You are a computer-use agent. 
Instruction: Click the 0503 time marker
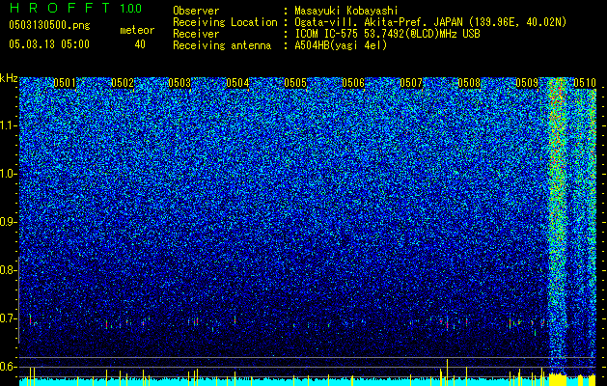179,83
